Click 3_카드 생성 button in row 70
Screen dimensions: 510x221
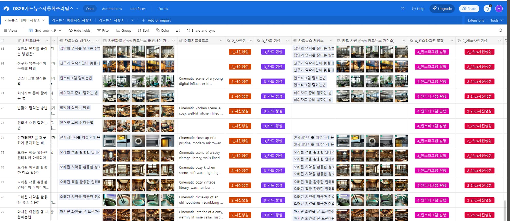(x=273, y=82)
